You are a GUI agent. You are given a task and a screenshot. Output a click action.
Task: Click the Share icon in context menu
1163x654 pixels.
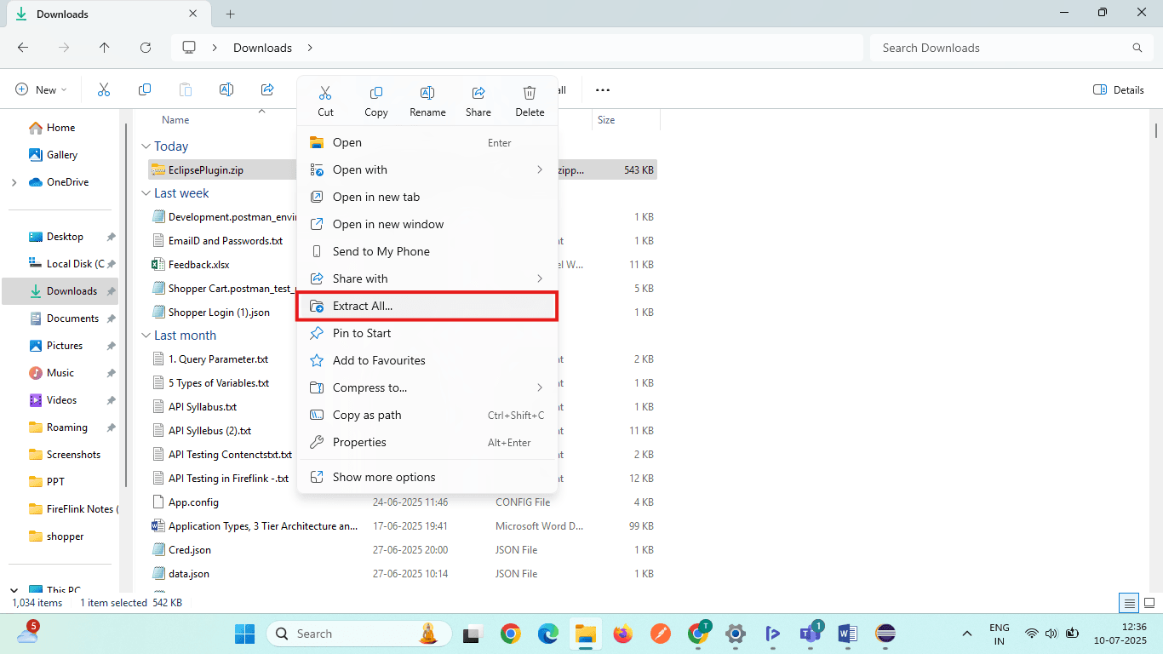click(x=478, y=93)
